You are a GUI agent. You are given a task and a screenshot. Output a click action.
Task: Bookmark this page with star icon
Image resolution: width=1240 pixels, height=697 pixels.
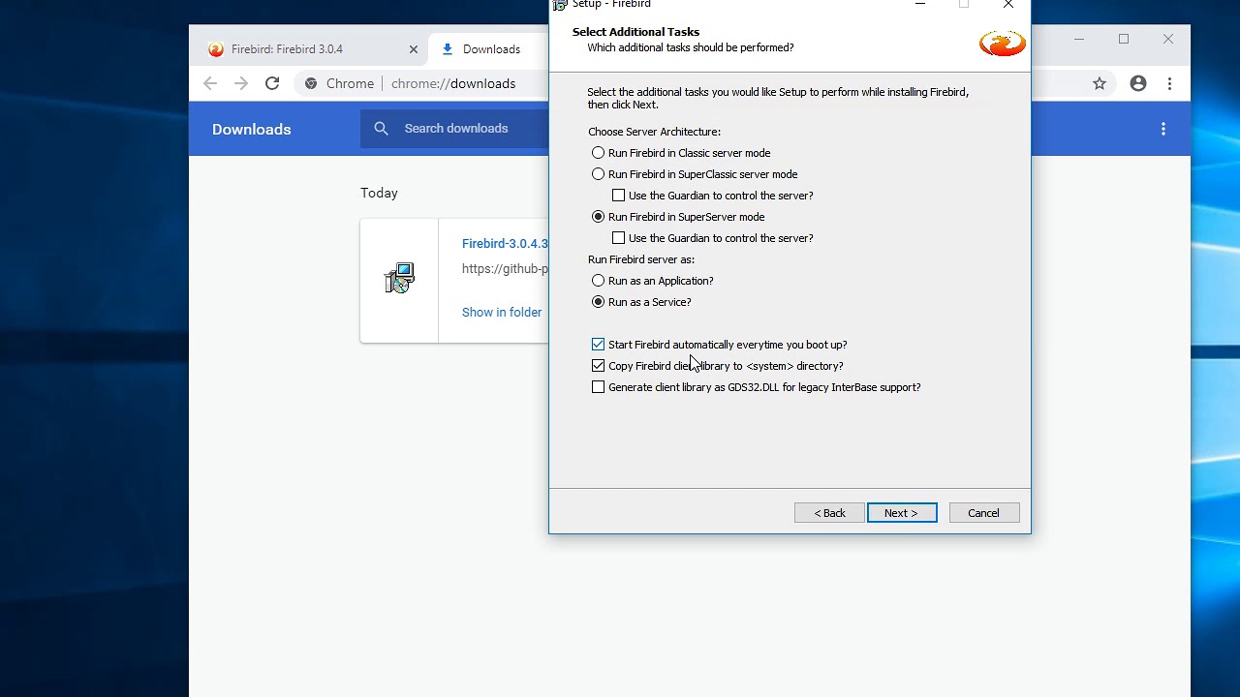(x=1100, y=83)
